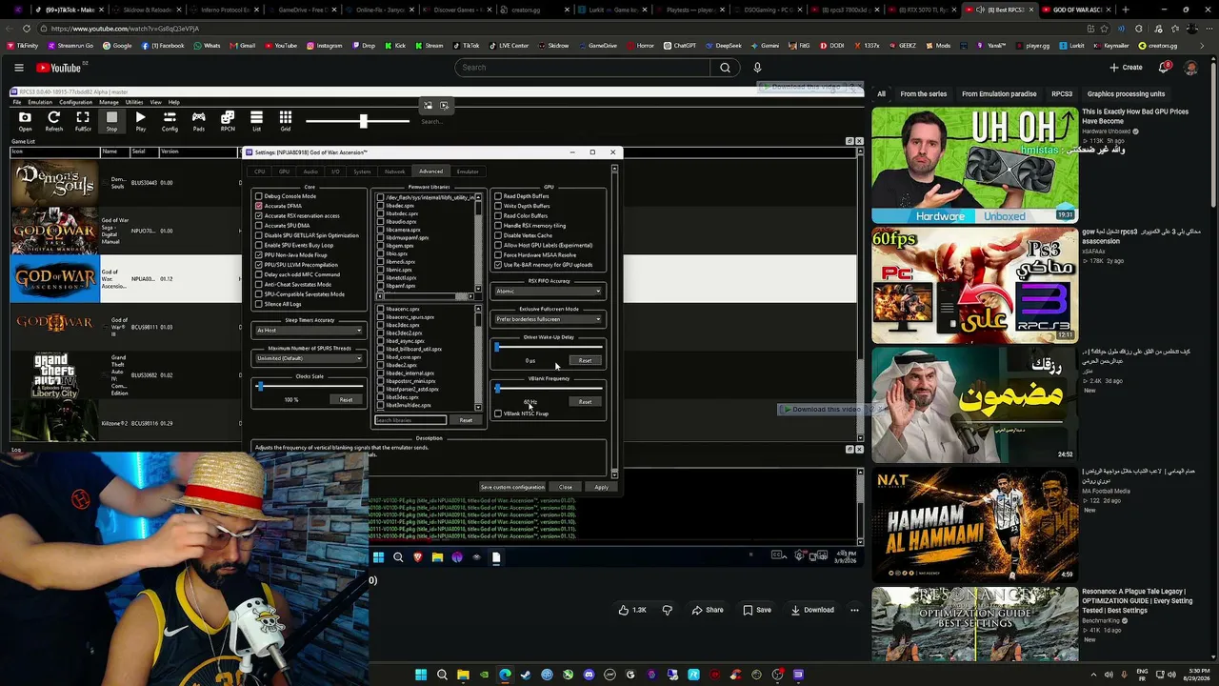Open File Explorer from the taskbar
This screenshot has height=686, width=1219.
tap(463, 675)
